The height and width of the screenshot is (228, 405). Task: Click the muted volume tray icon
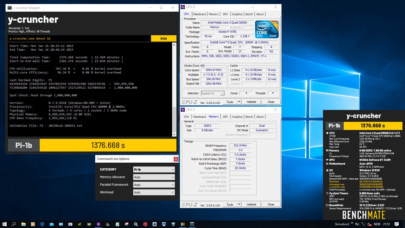coord(370,224)
